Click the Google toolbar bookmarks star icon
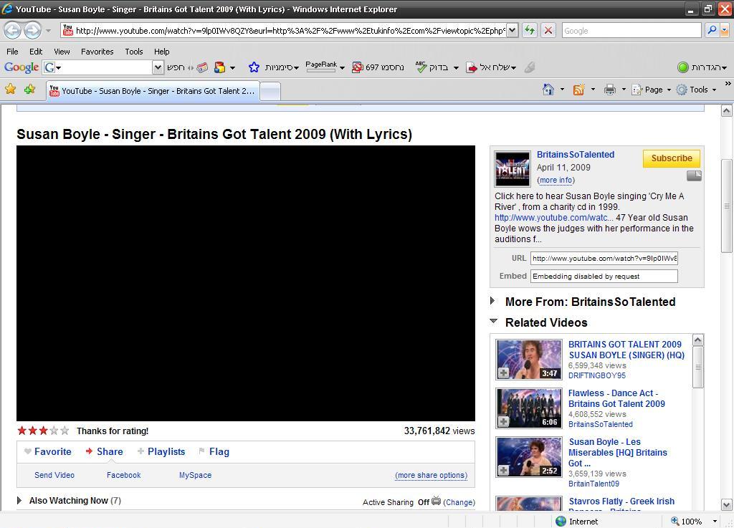The width and height of the screenshot is (734, 528). [254, 67]
